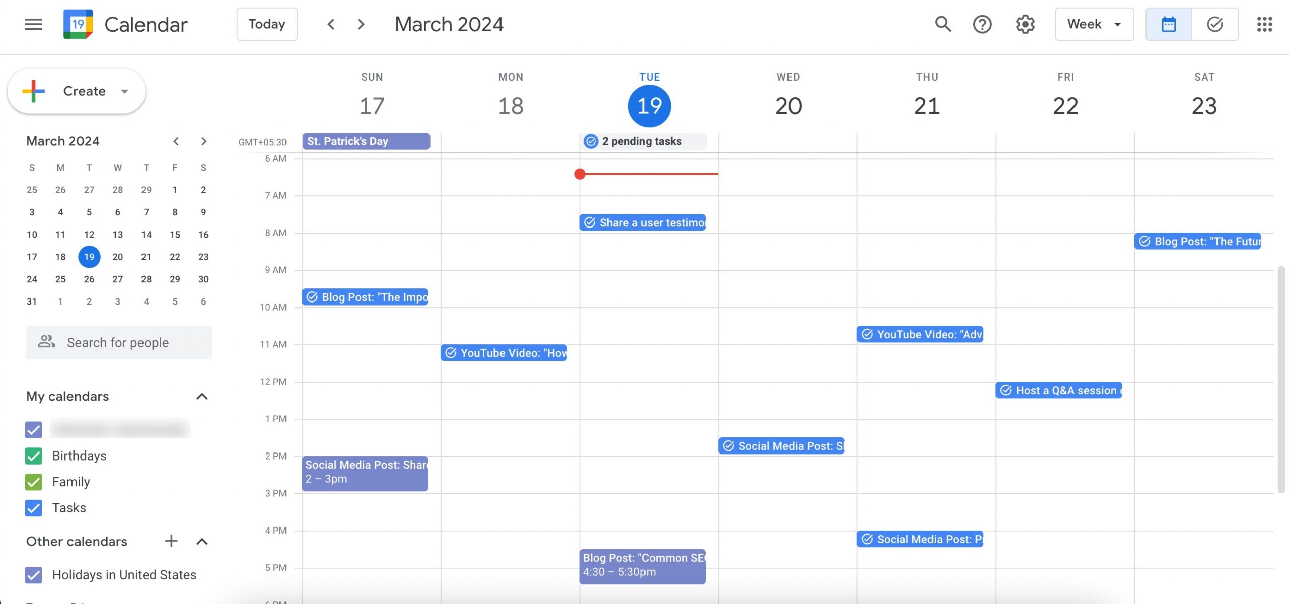
Task: Navigate to next week with forward arrow
Action: pyautogui.click(x=360, y=24)
